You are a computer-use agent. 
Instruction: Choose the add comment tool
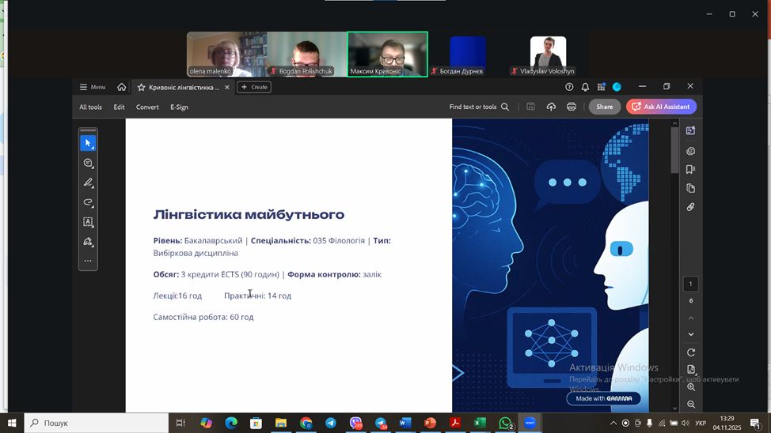click(88, 163)
